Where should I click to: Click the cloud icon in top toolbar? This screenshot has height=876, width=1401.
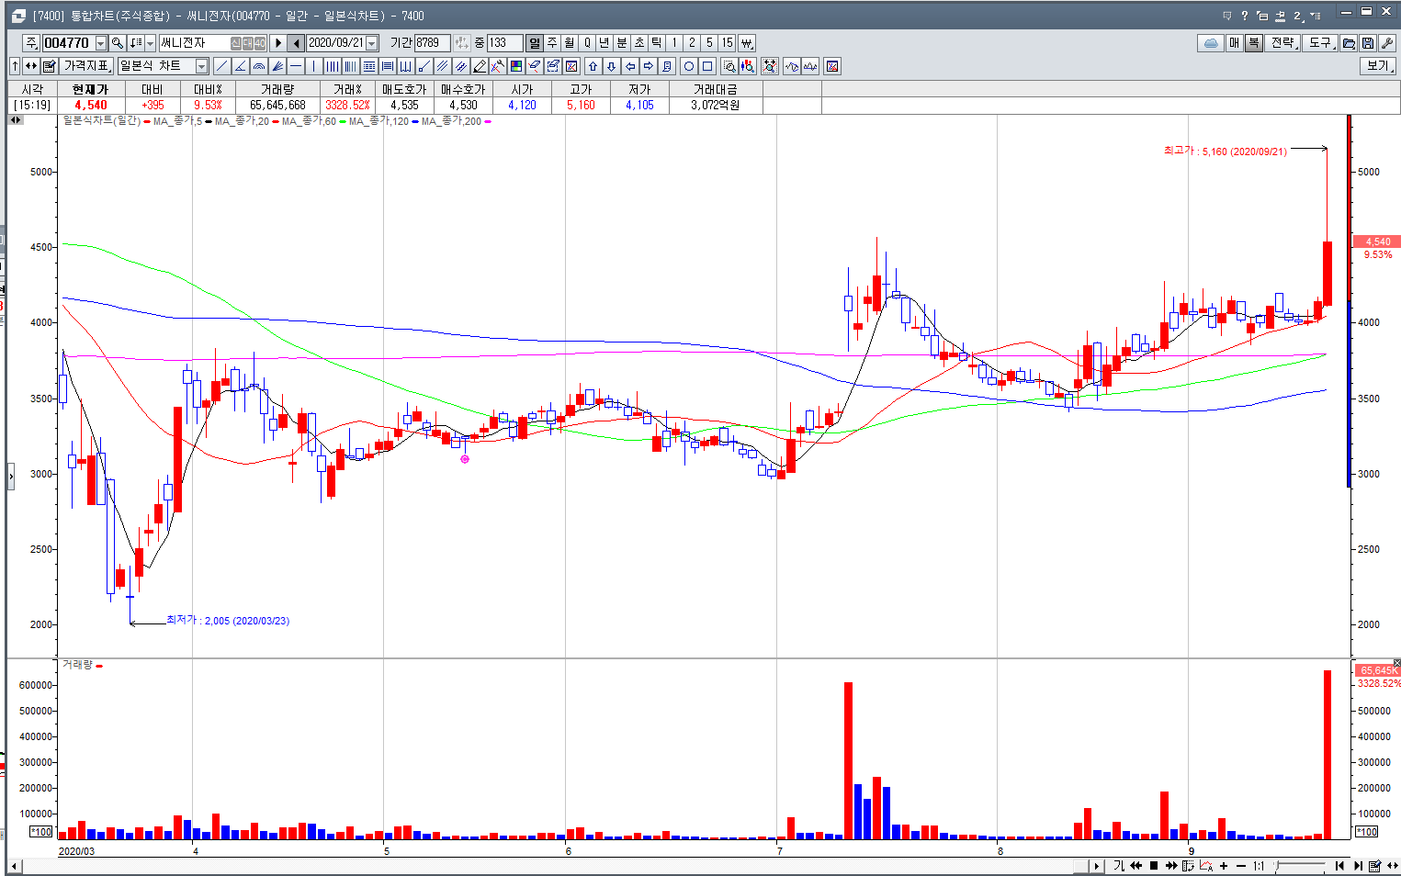(1211, 43)
